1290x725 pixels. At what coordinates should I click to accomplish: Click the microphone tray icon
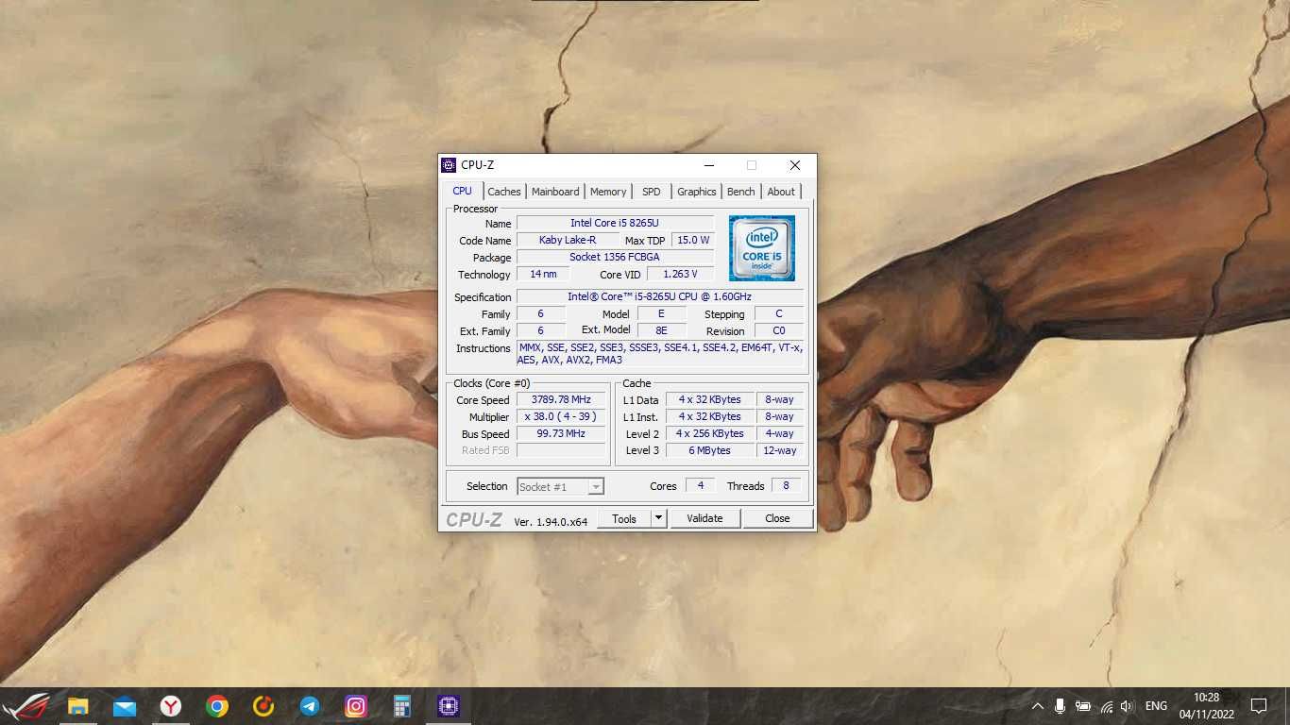coord(1060,706)
